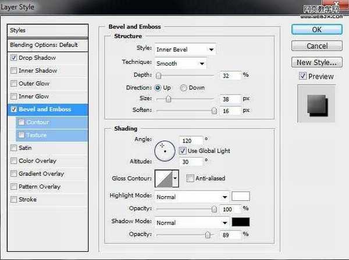The height and width of the screenshot is (260, 349).
Task: Select Blending Options: Default entry
Action: [x=44, y=45]
